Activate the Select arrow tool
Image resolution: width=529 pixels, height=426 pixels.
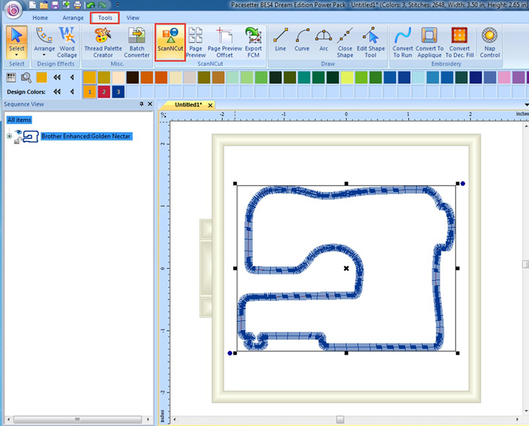click(17, 38)
